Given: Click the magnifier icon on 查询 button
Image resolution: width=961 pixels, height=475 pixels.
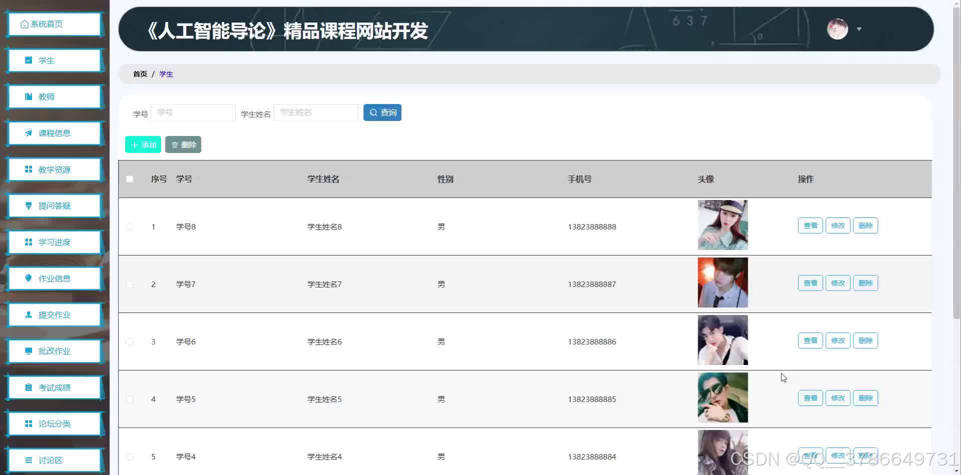Looking at the screenshot, I should tap(373, 112).
